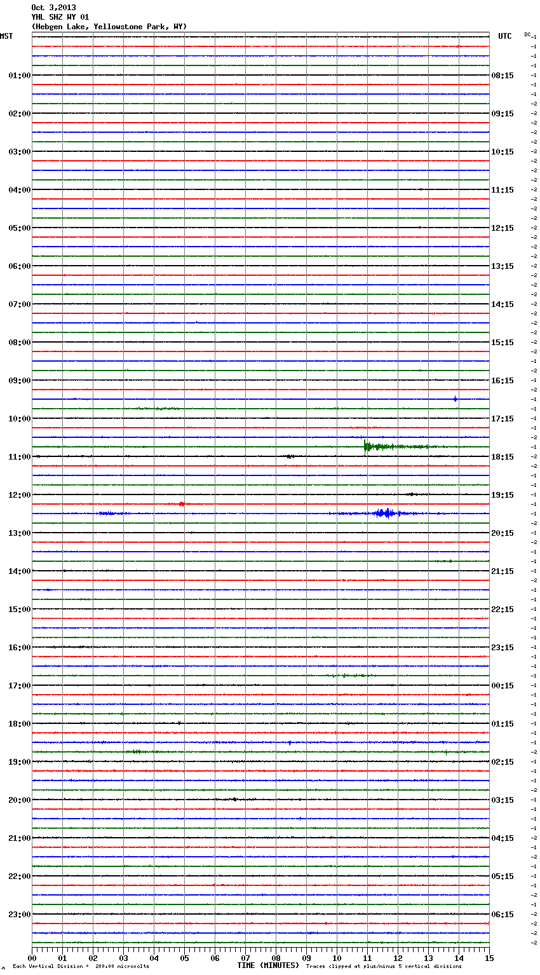Viewport: 540px width, 975px height.
Task: Click the 18:15 UTC label
Action: point(503,457)
